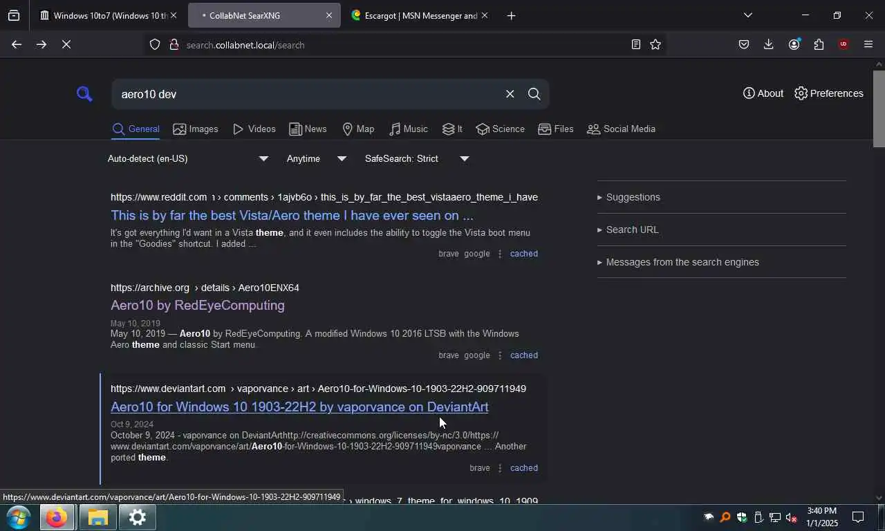
Task: Open the About page link
Action: [x=763, y=93]
